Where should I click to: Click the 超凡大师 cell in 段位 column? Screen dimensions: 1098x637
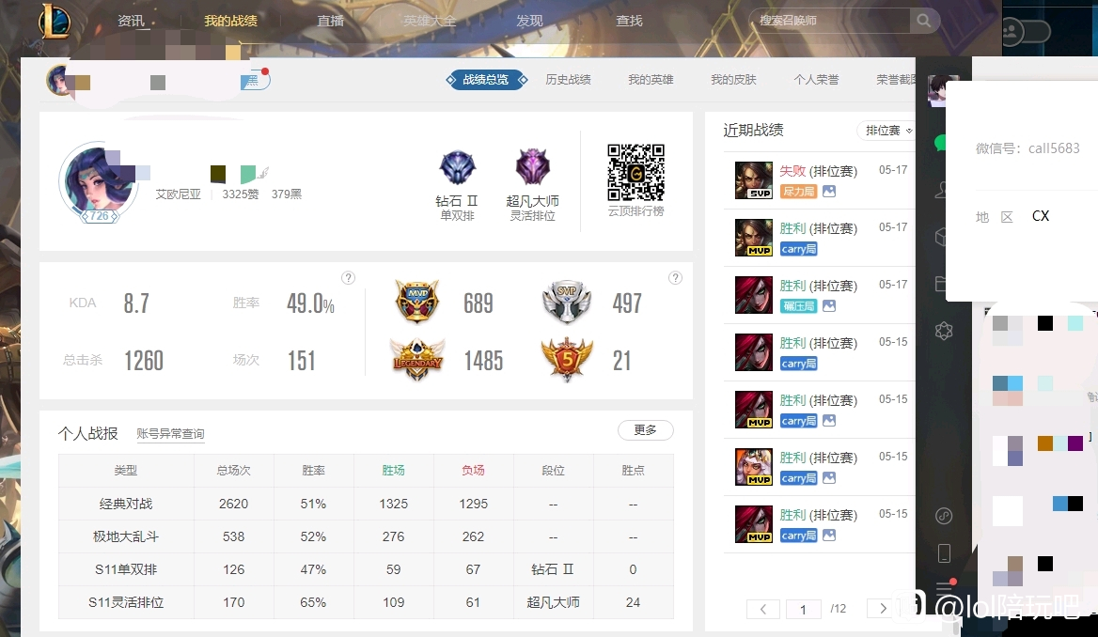click(x=553, y=602)
